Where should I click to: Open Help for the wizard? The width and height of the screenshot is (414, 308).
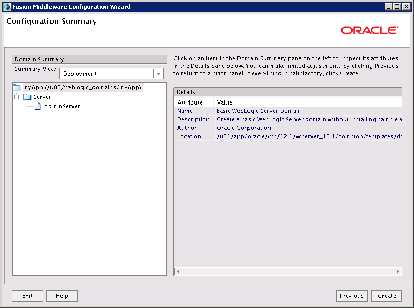pyautogui.click(x=61, y=296)
